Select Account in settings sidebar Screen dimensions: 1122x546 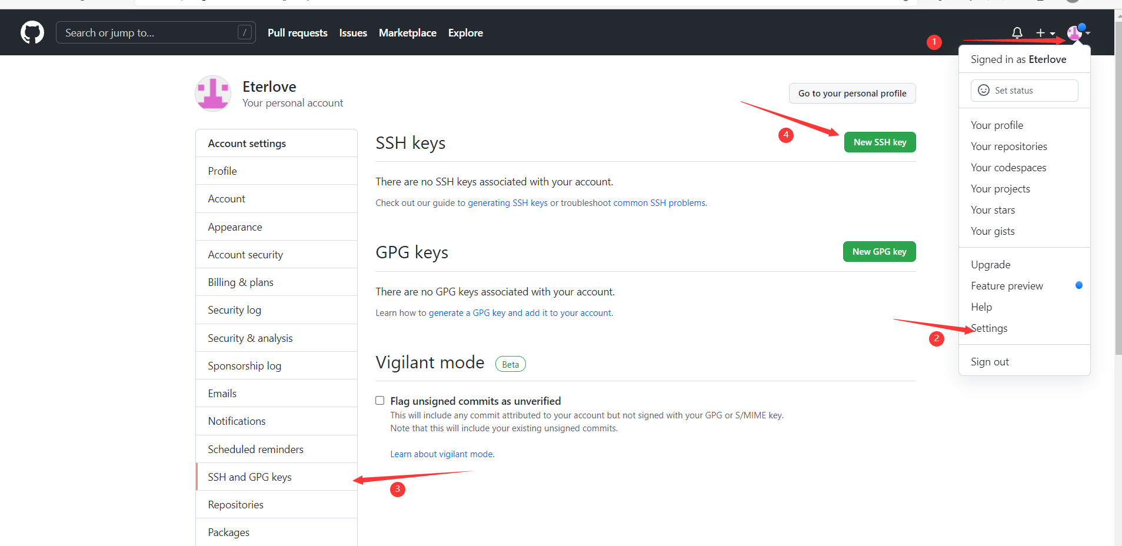point(277,199)
